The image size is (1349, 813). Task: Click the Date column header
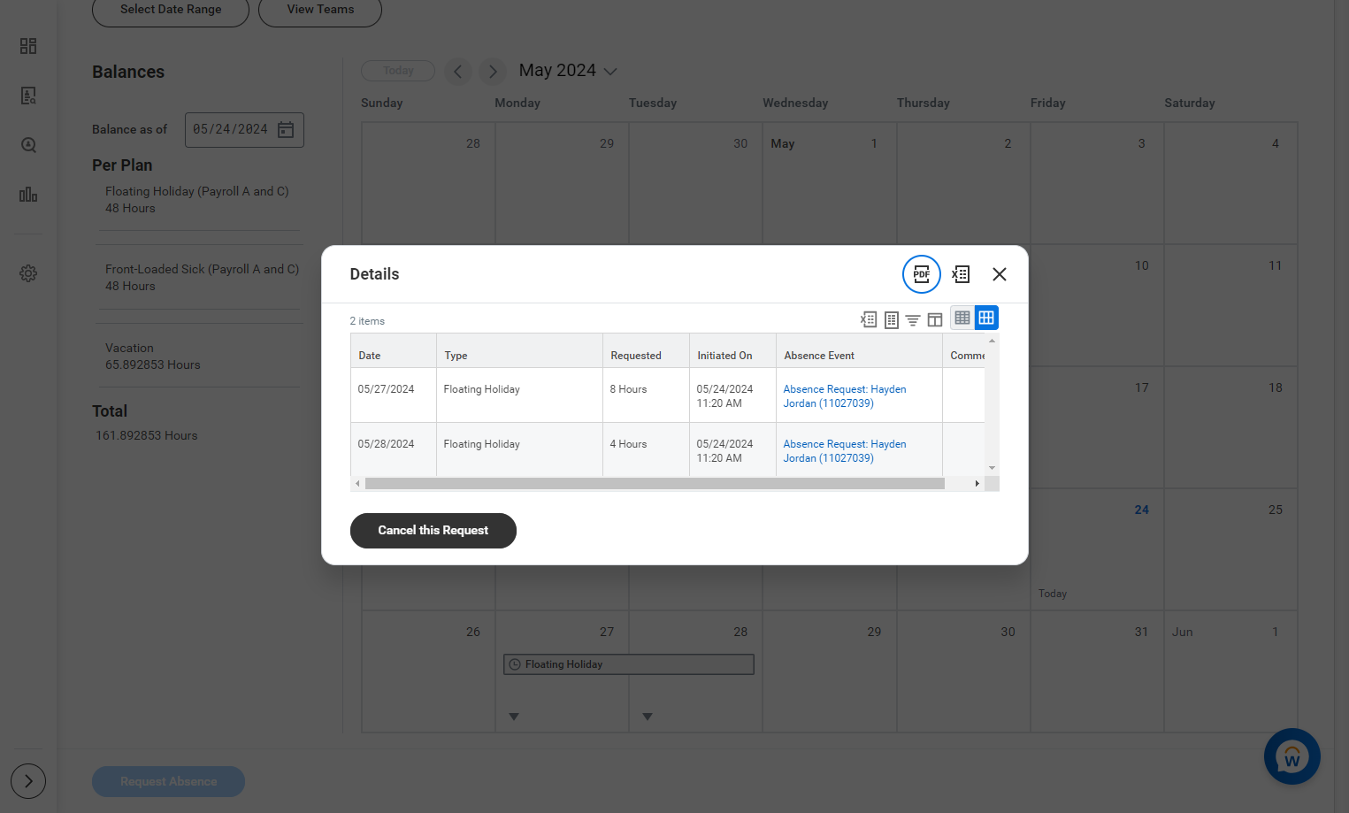pos(394,351)
